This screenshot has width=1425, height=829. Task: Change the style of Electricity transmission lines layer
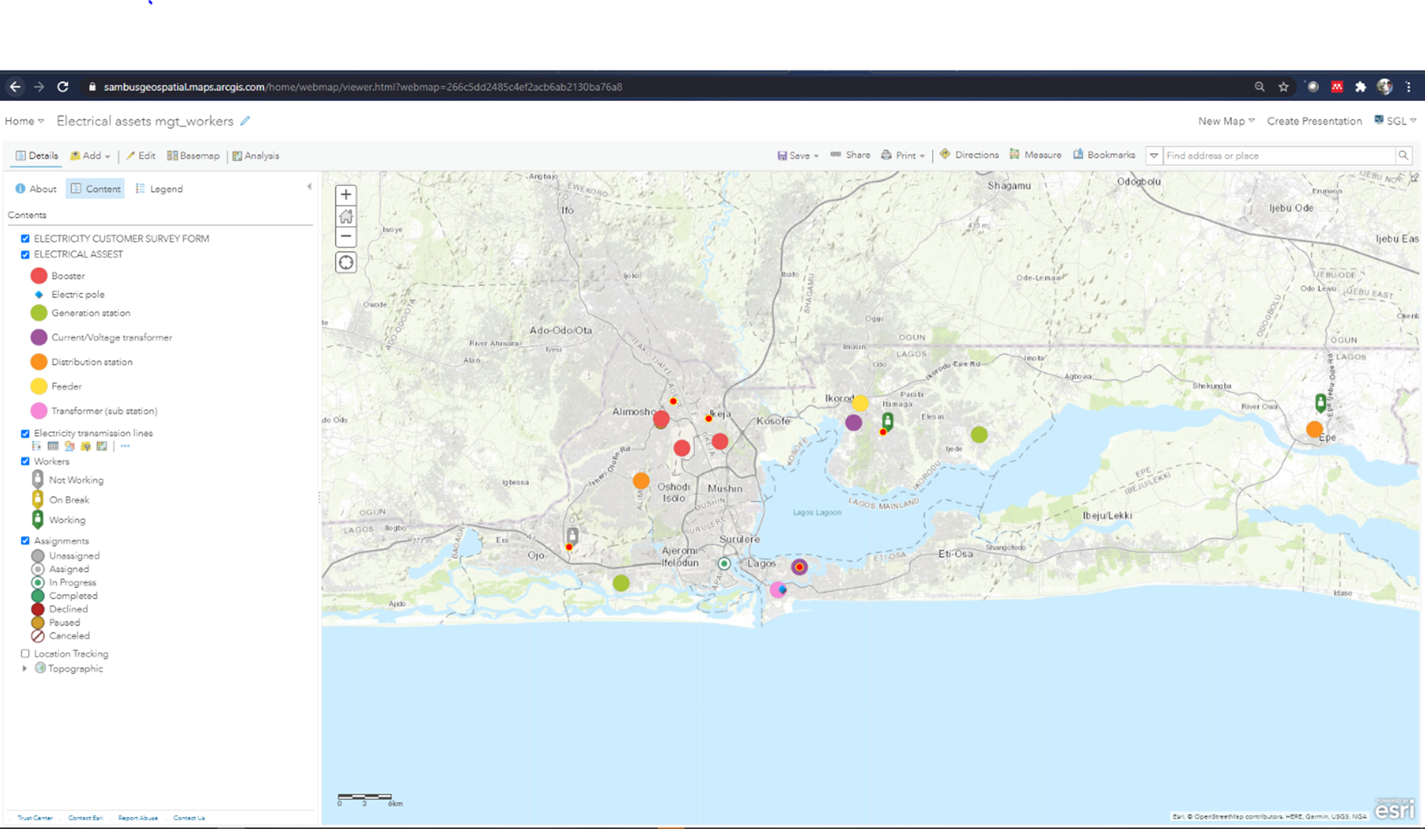tap(69, 446)
